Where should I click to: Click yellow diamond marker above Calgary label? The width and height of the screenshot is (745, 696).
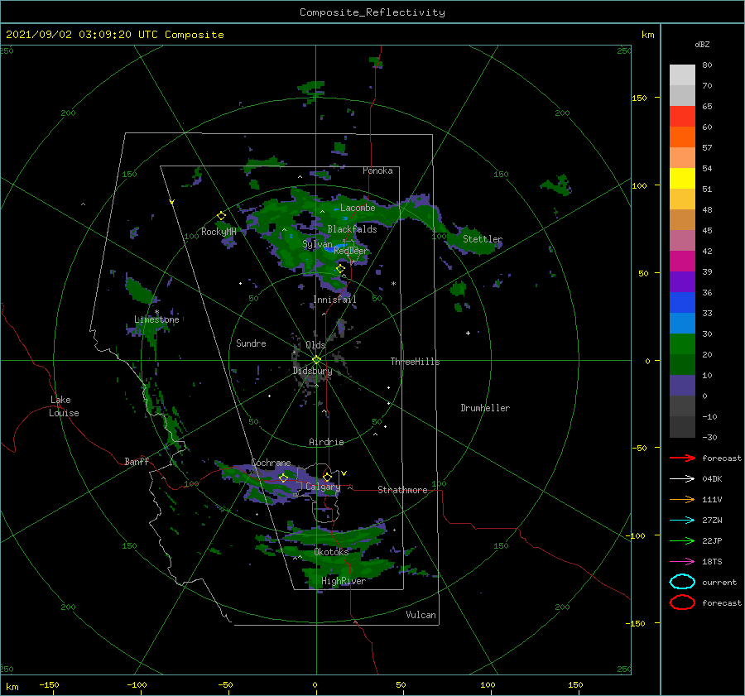(x=327, y=477)
